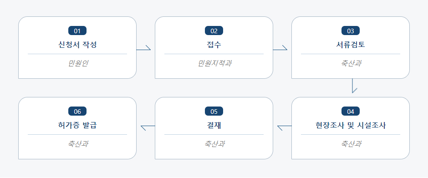Screen dimensions: 428x178
Task: Click the 축산과 label under 서류검토
Action: pyautogui.click(x=351, y=63)
